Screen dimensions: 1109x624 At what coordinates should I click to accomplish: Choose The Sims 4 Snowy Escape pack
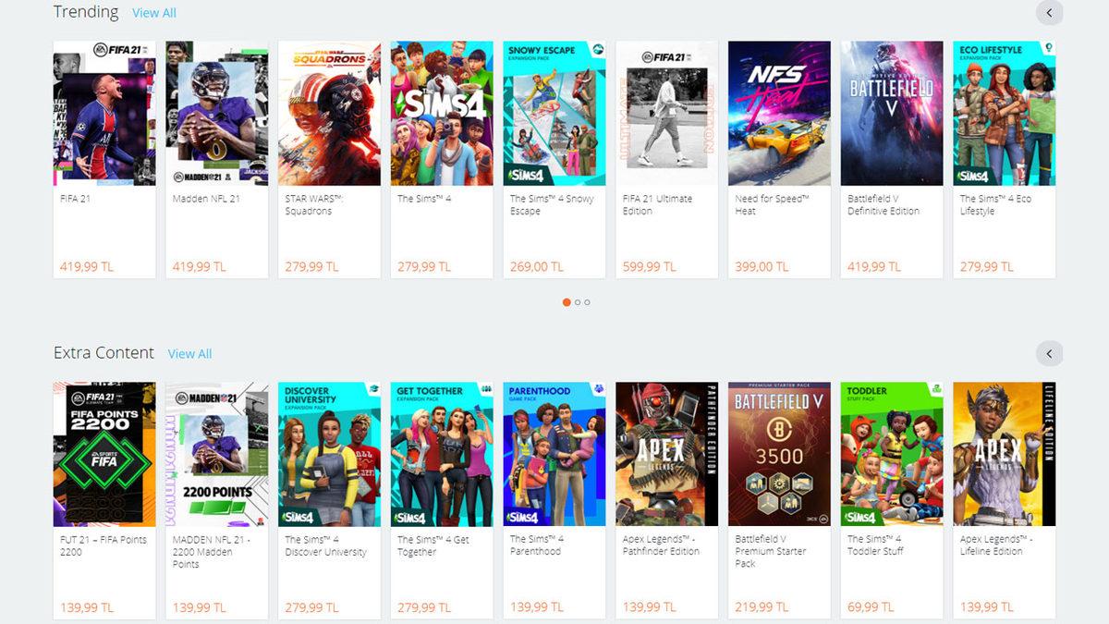point(554,159)
